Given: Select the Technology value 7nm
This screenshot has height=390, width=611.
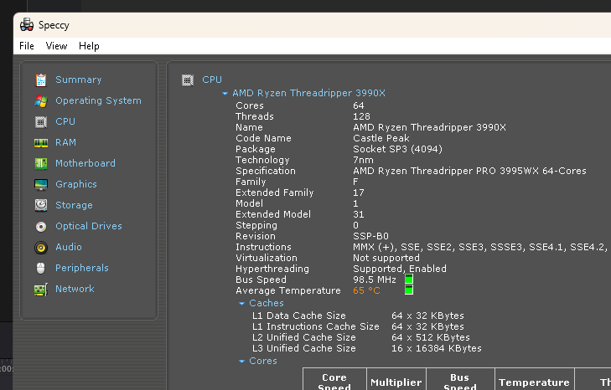Looking at the screenshot, I should pyautogui.click(x=363, y=160).
